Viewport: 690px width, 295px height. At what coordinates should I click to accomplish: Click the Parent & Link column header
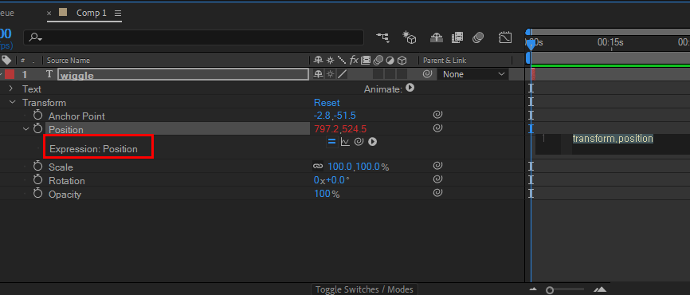445,61
